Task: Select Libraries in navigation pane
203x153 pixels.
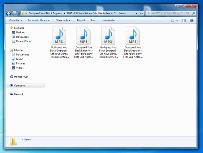Action: pos(19,50)
